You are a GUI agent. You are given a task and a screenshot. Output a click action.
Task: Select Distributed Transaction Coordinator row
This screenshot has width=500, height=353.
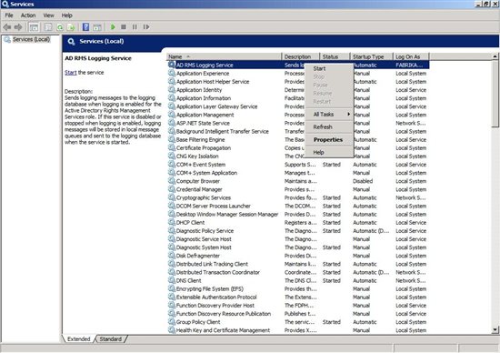(x=298, y=272)
